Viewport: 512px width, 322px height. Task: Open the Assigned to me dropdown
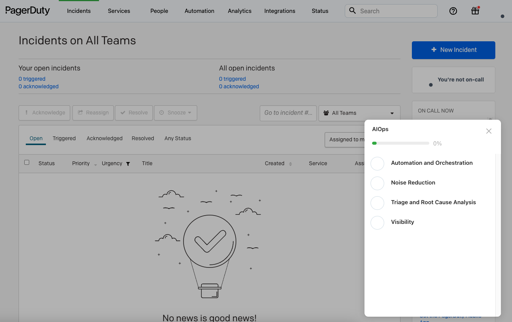click(x=347, y=139)
